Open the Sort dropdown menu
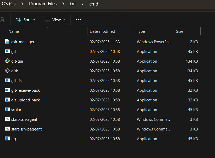 pos(25,20)
